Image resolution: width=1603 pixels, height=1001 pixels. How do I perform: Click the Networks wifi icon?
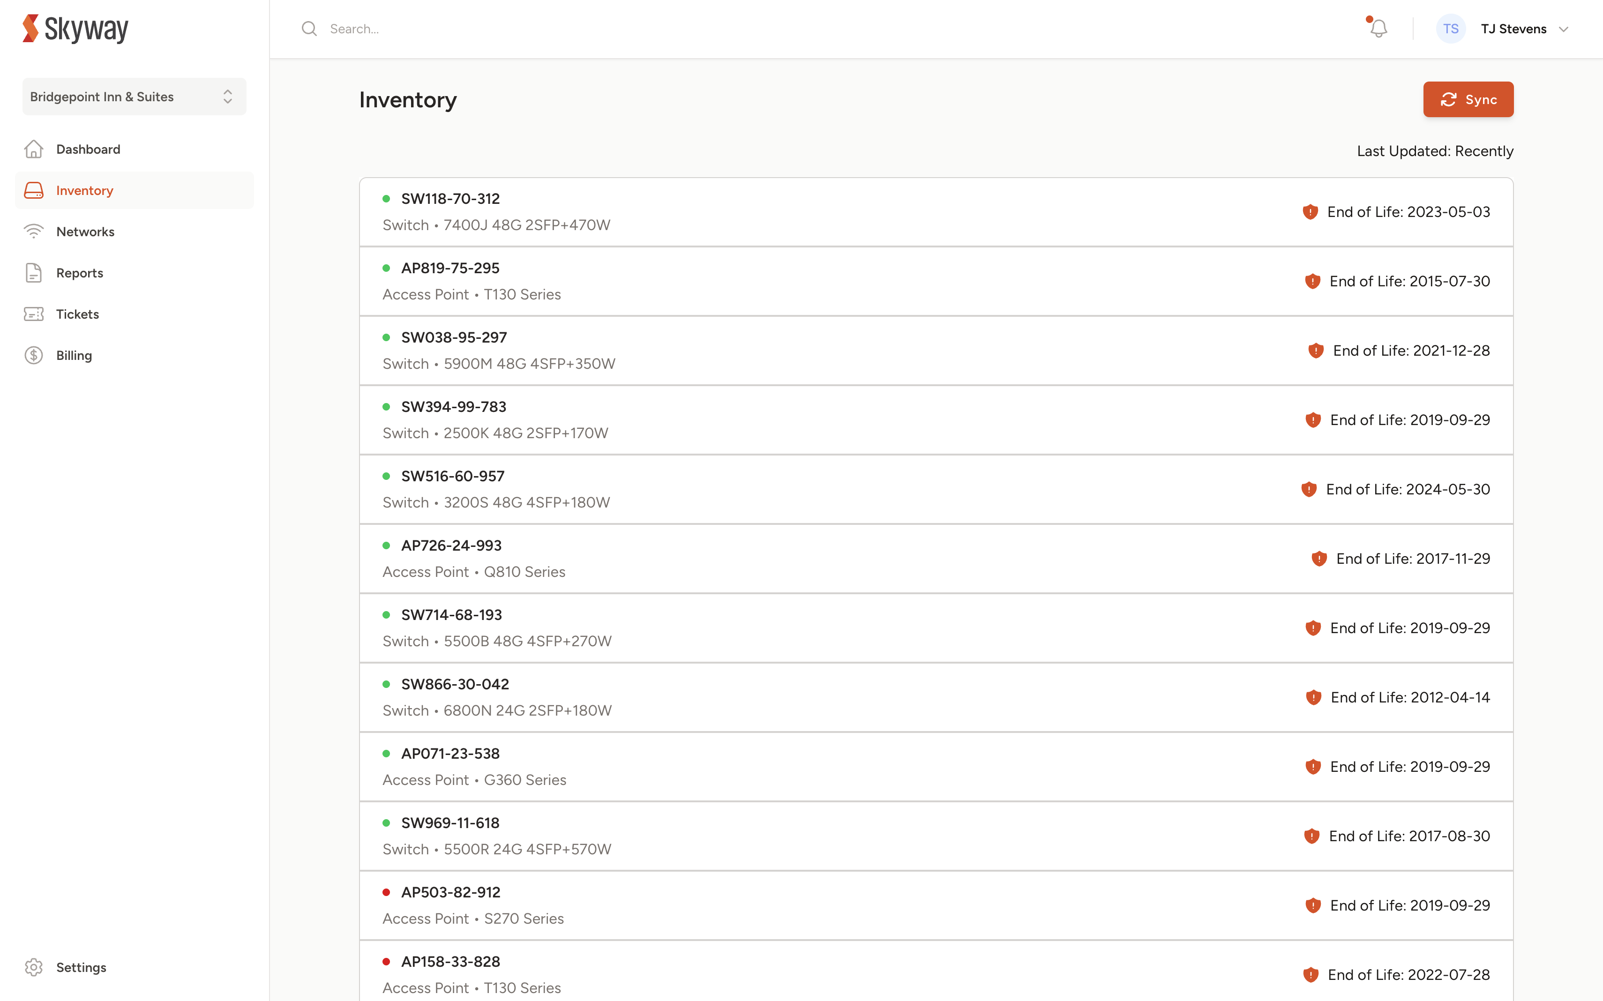(x=34, y=232)
